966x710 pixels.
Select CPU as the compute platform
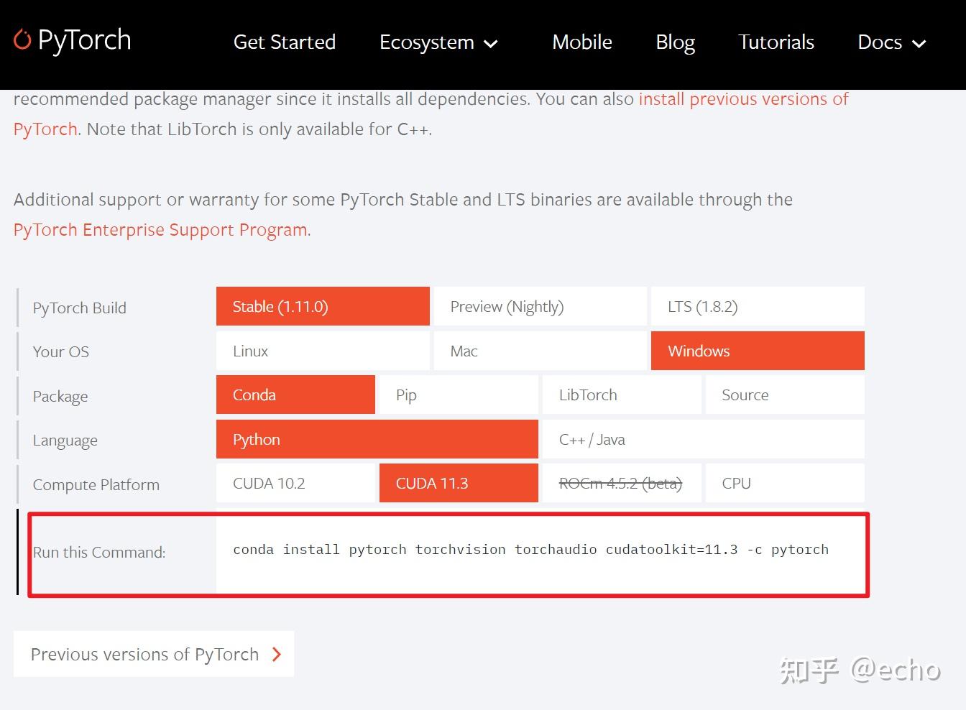pyautogui.click(x=785, y=483)
